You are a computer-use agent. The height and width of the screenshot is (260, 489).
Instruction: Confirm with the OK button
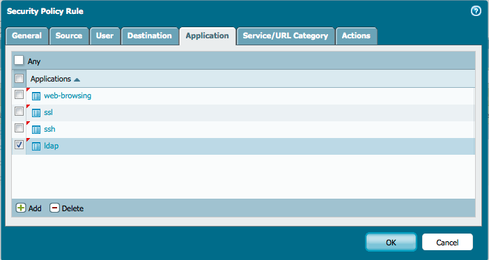[391, 242]
